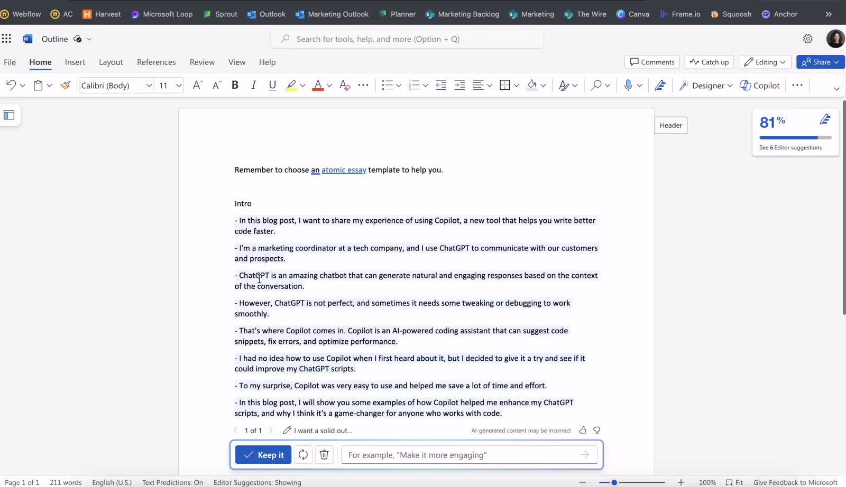Regenerate the Copilot draft

point(303,455)
